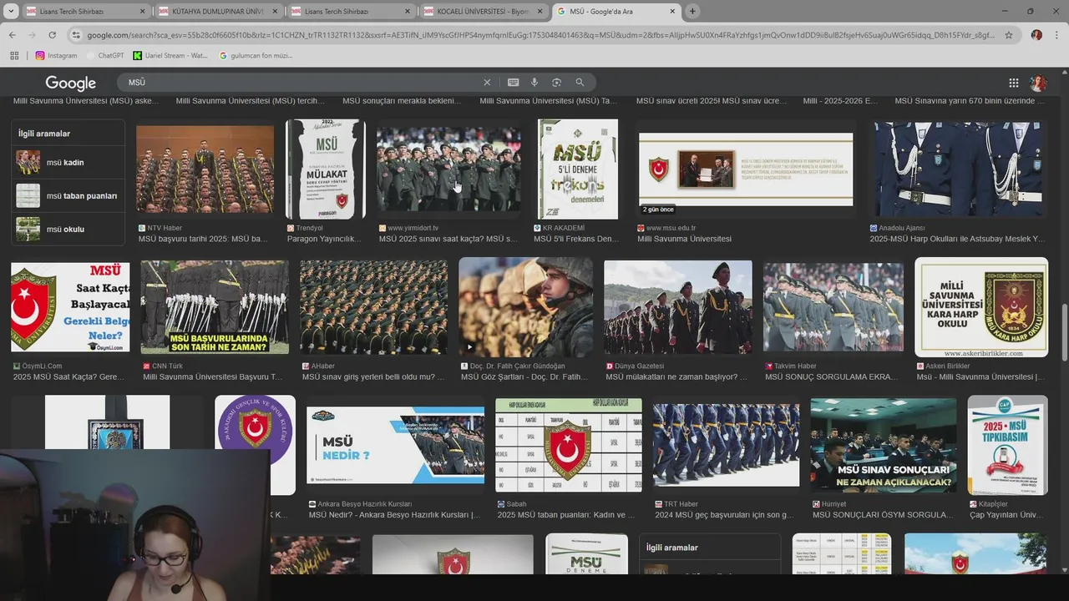The height and width of the screenshot is (601, 1069).
Task: Open a new browser tab
Action: tap(692, 12)
